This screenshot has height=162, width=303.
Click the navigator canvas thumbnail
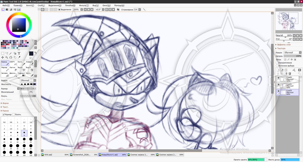(288, 21)
